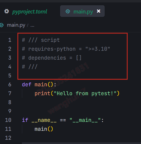Select the main.py editor tab
The width and height of the screenshot is (141, 144).
(82, 11)
